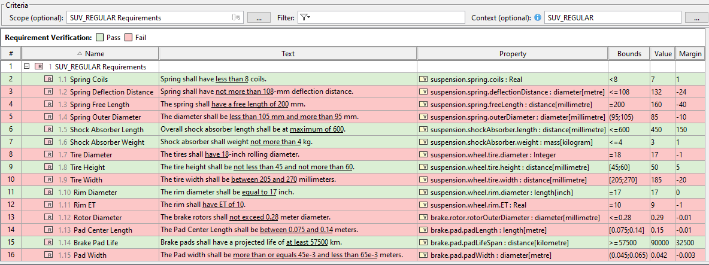Screen dimensions: 709x265
Task: Open the Filter funnel dropdown
Action: pos(305,18)
